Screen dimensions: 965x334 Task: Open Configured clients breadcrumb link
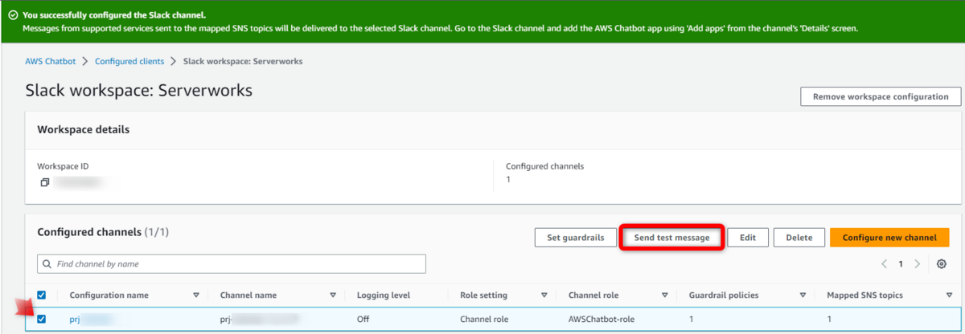(129, 61)
